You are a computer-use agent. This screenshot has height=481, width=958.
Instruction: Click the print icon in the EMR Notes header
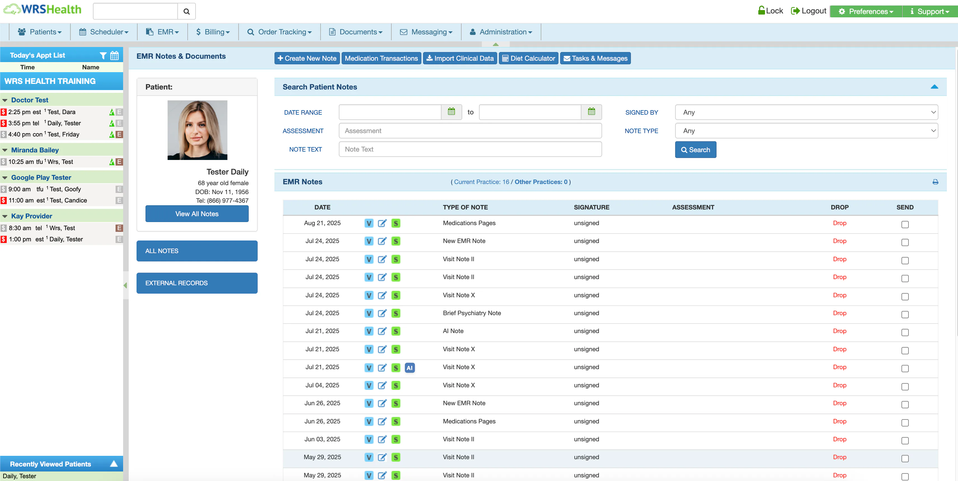pos(936,182)
